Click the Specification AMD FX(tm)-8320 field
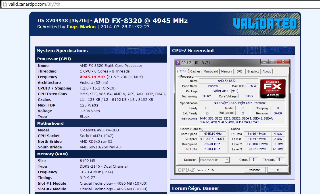The height and width of the screenshot is (194, 320). coord(242,103)
